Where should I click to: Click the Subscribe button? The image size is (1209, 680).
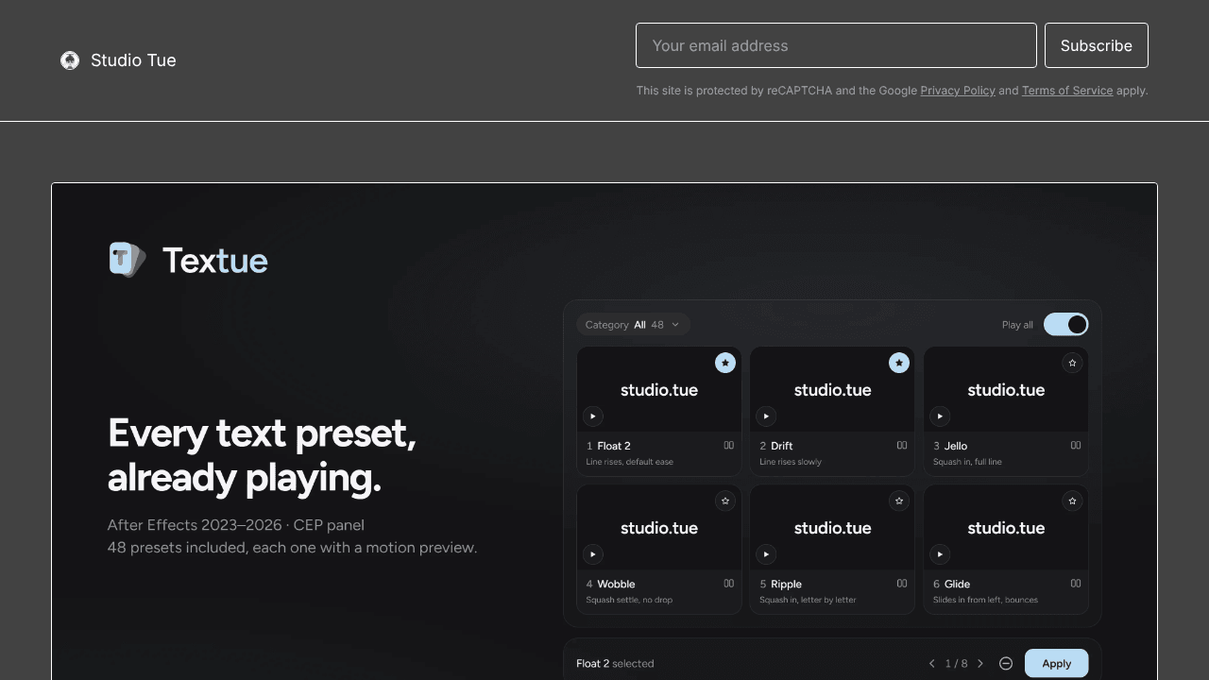[x=1097, y=45]
